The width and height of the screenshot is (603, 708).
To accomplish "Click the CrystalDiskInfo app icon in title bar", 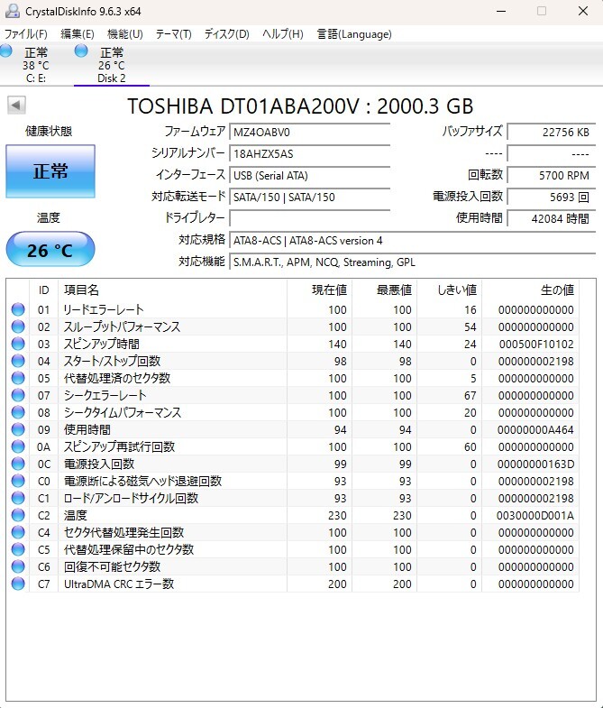I will pyautogui.click(x=13, y=11).
